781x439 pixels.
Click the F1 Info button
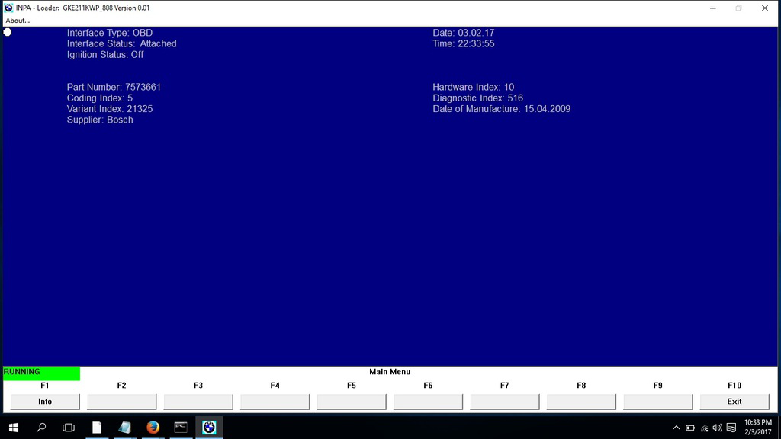(45, 401)
